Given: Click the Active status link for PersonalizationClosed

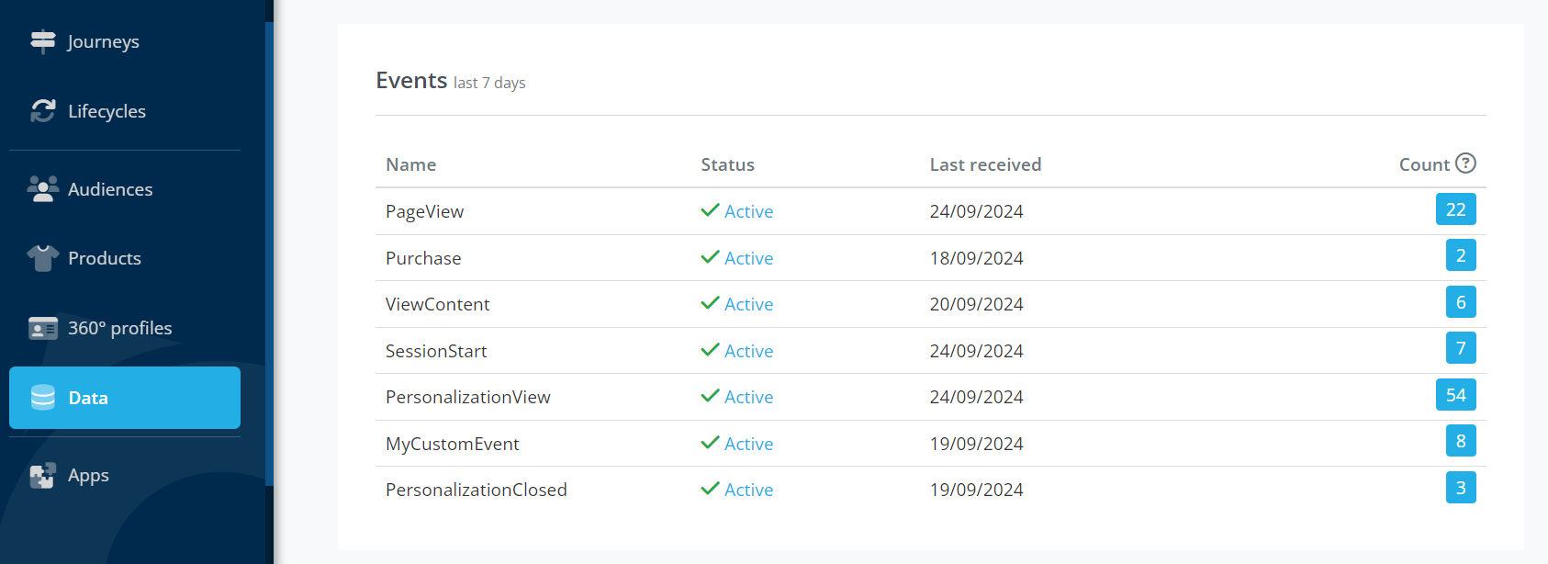Looking at the screenshot, I should point(748,490).
